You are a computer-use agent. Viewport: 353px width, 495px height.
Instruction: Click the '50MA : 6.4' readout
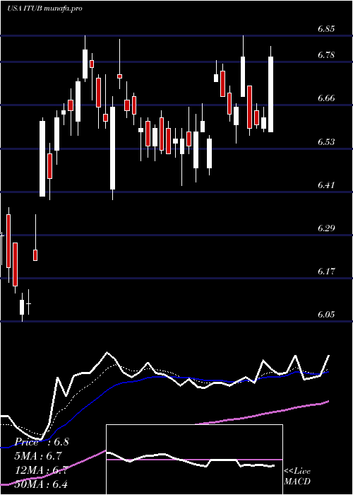click(42, 484)
